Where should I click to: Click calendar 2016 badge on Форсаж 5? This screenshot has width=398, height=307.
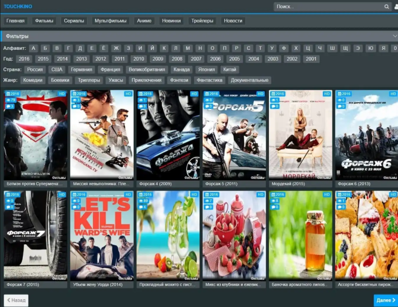211,94
